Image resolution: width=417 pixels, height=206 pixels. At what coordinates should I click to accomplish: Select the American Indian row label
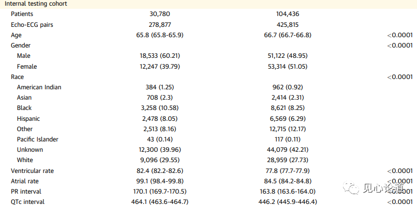pos(39,87)
